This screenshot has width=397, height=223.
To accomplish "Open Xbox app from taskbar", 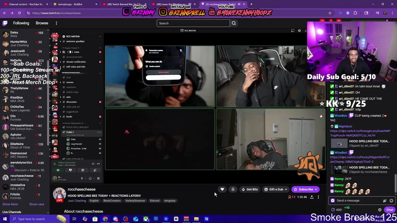I will 145,219.
